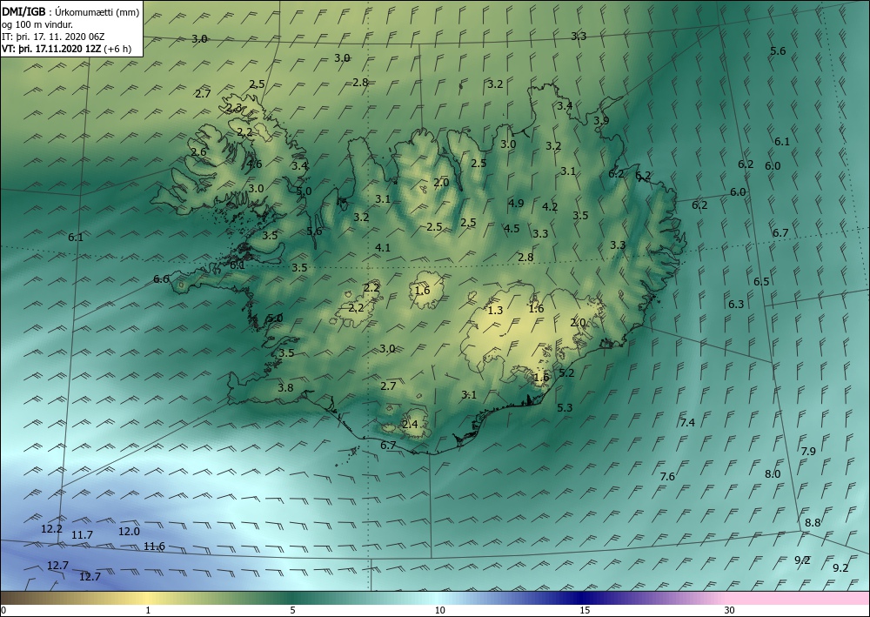Click the "DMI/IGB : Úrkomumætti (mm)" title line
The image size is (870, 617).
tap(70, 11)
